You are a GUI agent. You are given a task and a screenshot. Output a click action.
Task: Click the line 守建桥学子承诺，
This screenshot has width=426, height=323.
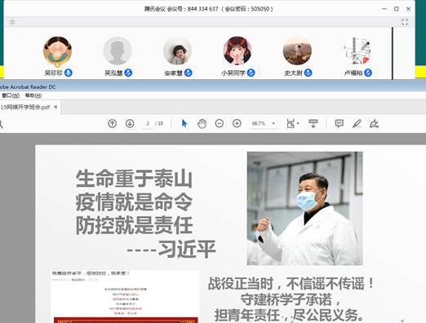coord(291,299)
